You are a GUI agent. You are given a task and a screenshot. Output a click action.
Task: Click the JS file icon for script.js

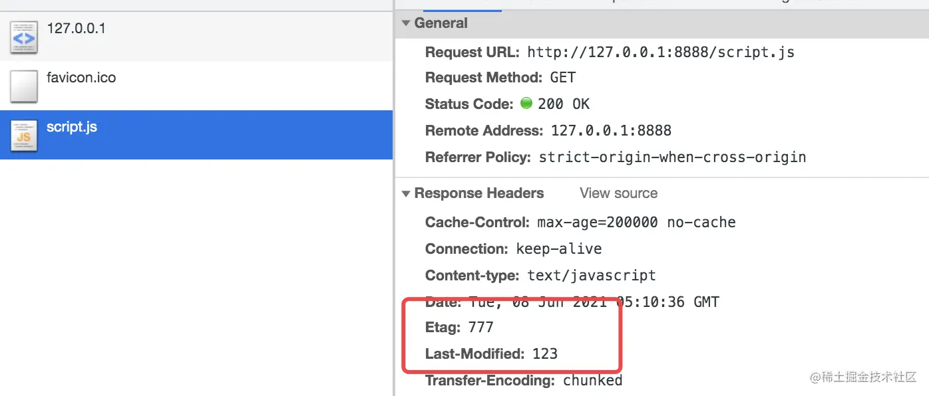(x=24, y=136)
